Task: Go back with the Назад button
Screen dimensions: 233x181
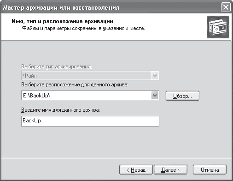Action: point(136,170)
